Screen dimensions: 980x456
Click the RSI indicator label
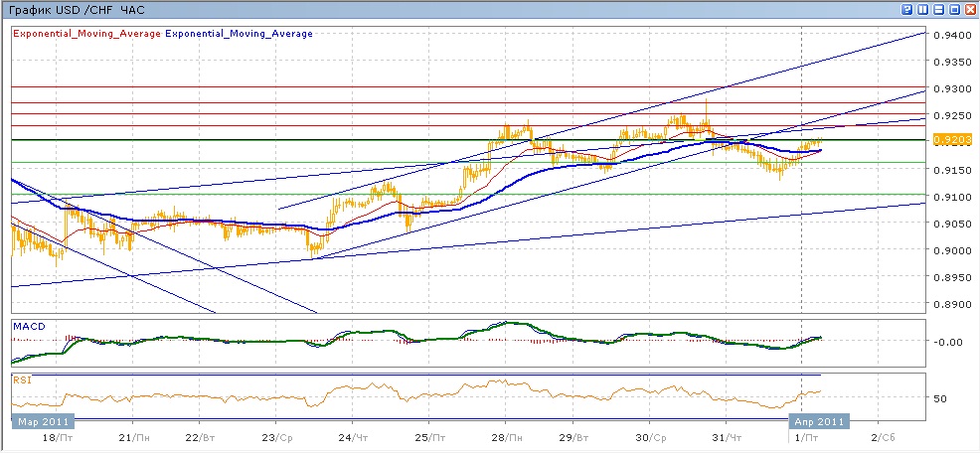tap(22, 379)
